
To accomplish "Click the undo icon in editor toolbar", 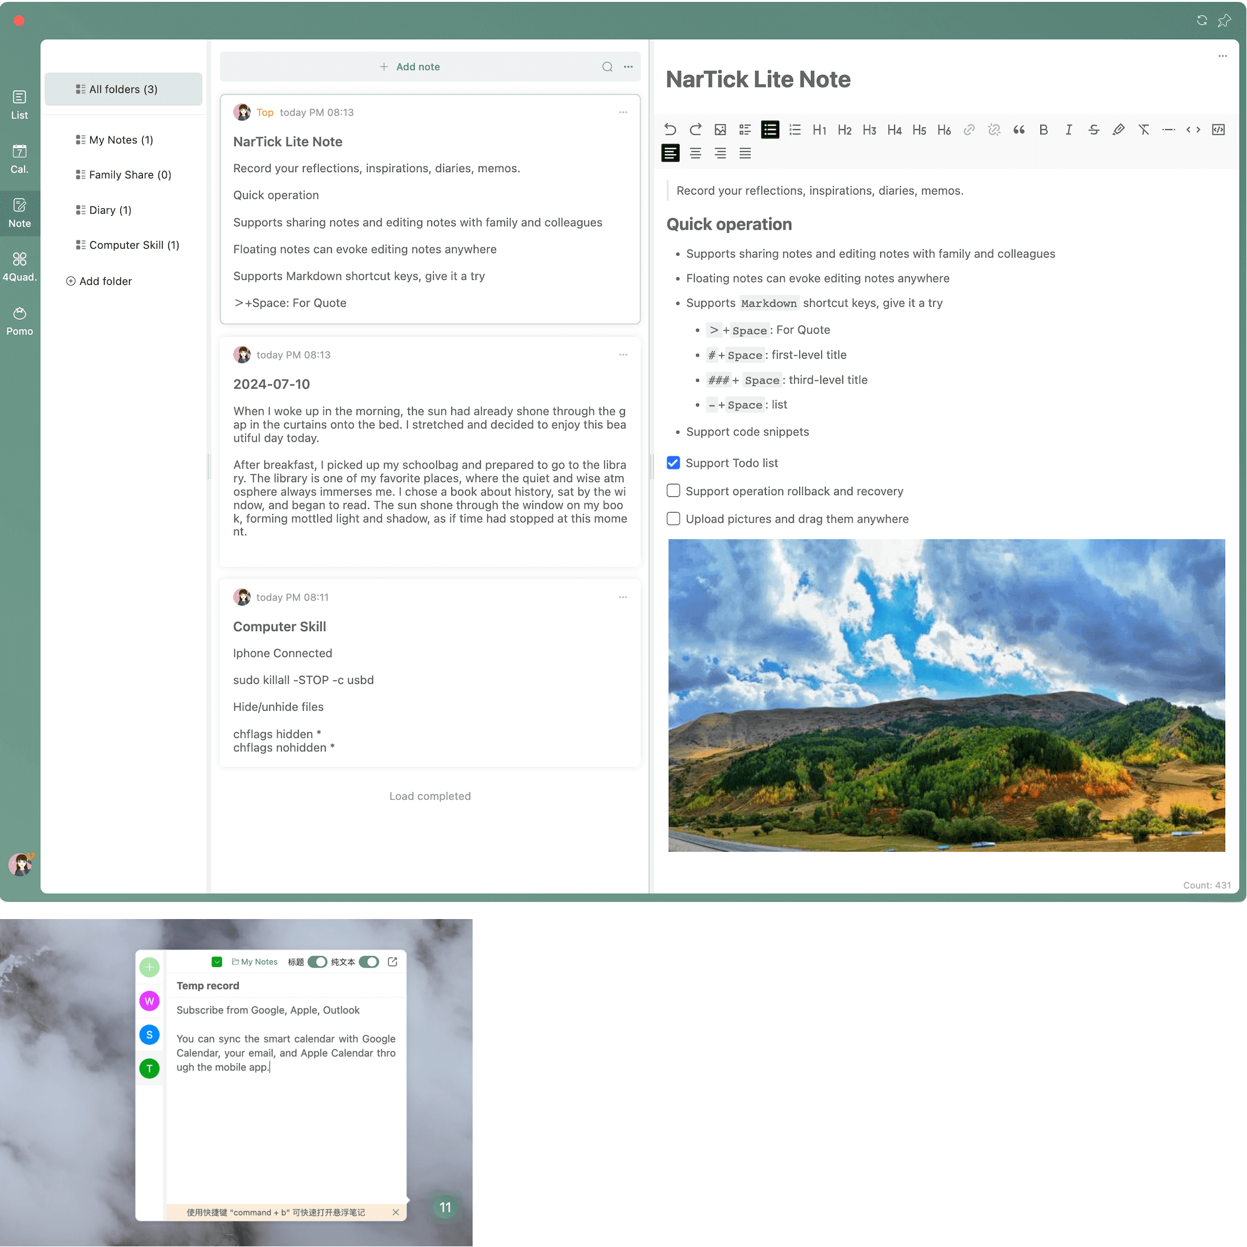I will 670,130.
